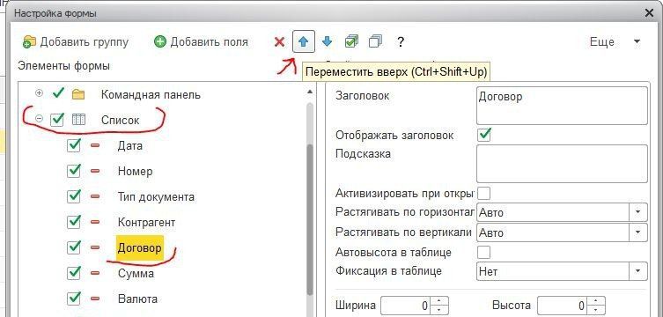663x317 pixels.
Task: Click the field icon beside Договор
Action: (x=95, y=247)
